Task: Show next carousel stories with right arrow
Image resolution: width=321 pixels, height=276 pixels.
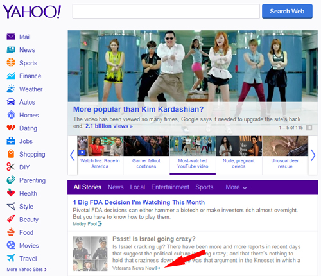Action: click(313, 155)
